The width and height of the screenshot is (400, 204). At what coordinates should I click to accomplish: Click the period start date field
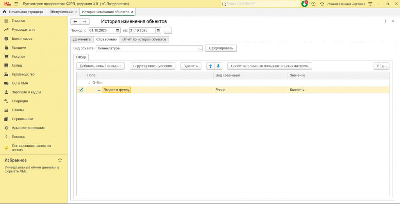[102, 30]
